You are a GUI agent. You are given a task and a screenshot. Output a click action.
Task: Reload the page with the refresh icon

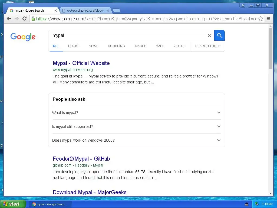pyautogui.click(x=25, y=18)
